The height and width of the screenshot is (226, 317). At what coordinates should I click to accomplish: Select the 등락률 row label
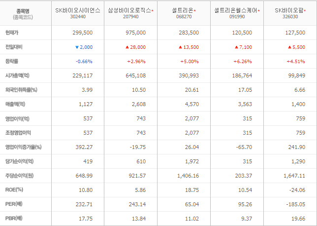(x=12, y=61)
